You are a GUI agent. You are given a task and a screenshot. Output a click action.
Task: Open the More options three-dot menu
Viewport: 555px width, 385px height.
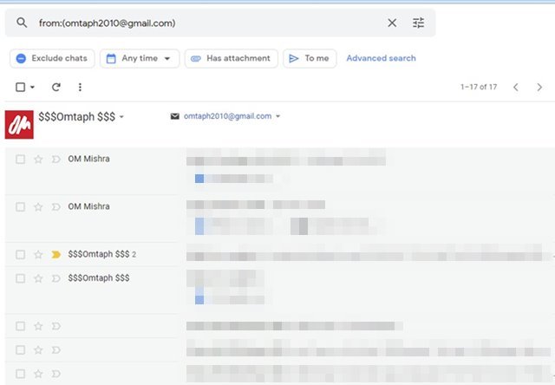[80, 87]
